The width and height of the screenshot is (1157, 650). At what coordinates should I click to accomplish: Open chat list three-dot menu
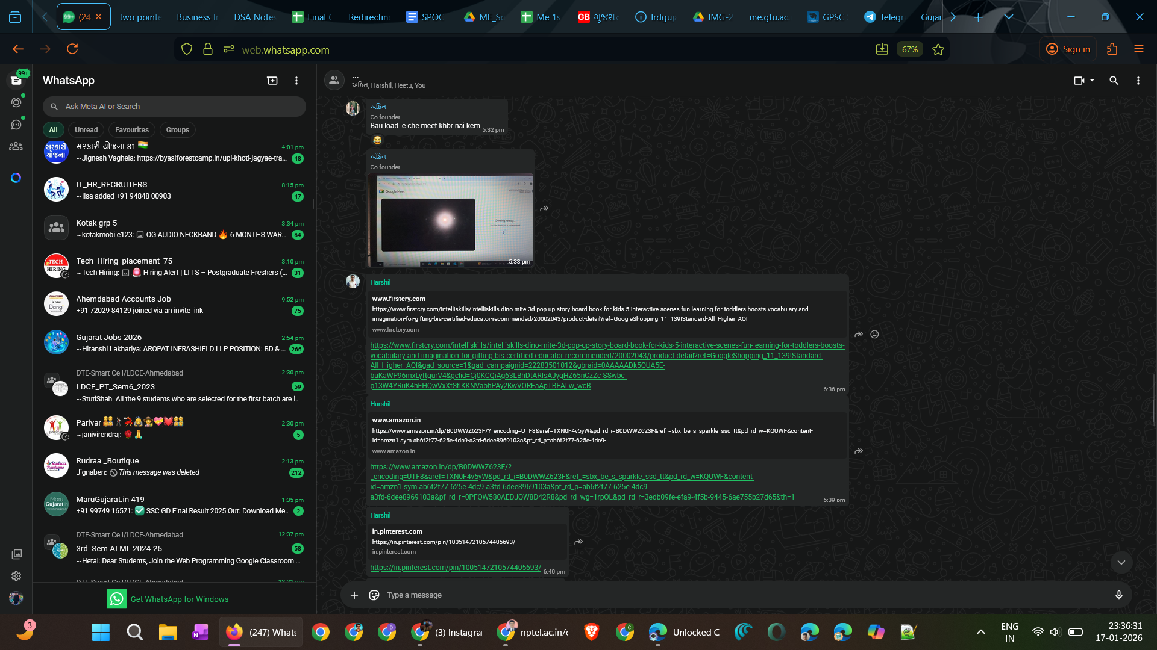296,81
